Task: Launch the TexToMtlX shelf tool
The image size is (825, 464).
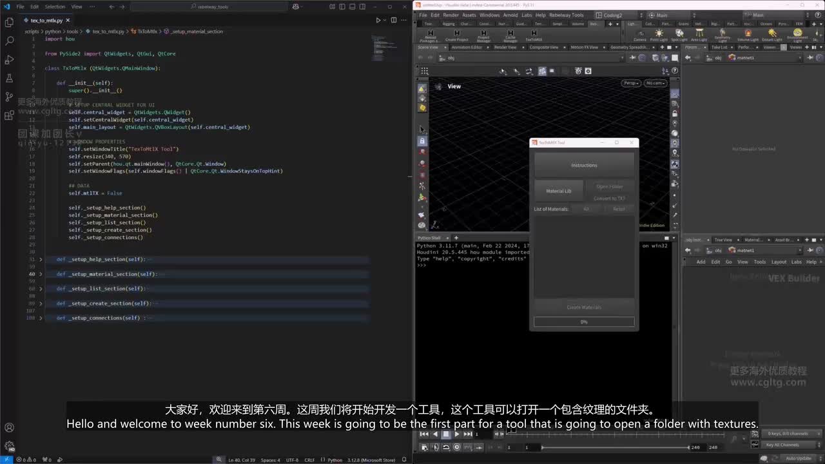Action: (x=534, y=35)
